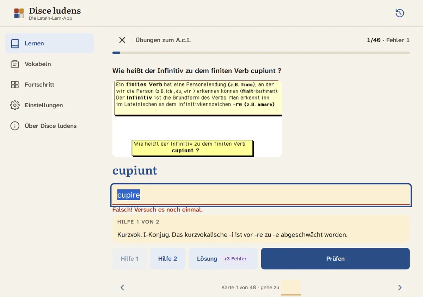The image size is (423, 297).
Task: Click 'Falsch! Versuch es noch einmal.' message
Action: [x=158, y=210]
